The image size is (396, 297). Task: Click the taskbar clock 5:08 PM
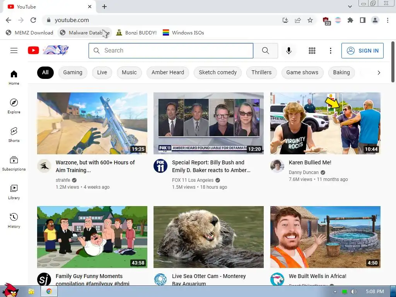point(375,292)
